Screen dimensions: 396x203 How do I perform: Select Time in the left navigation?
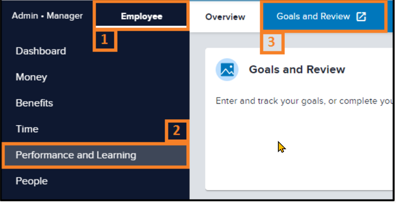click(27, 129)
